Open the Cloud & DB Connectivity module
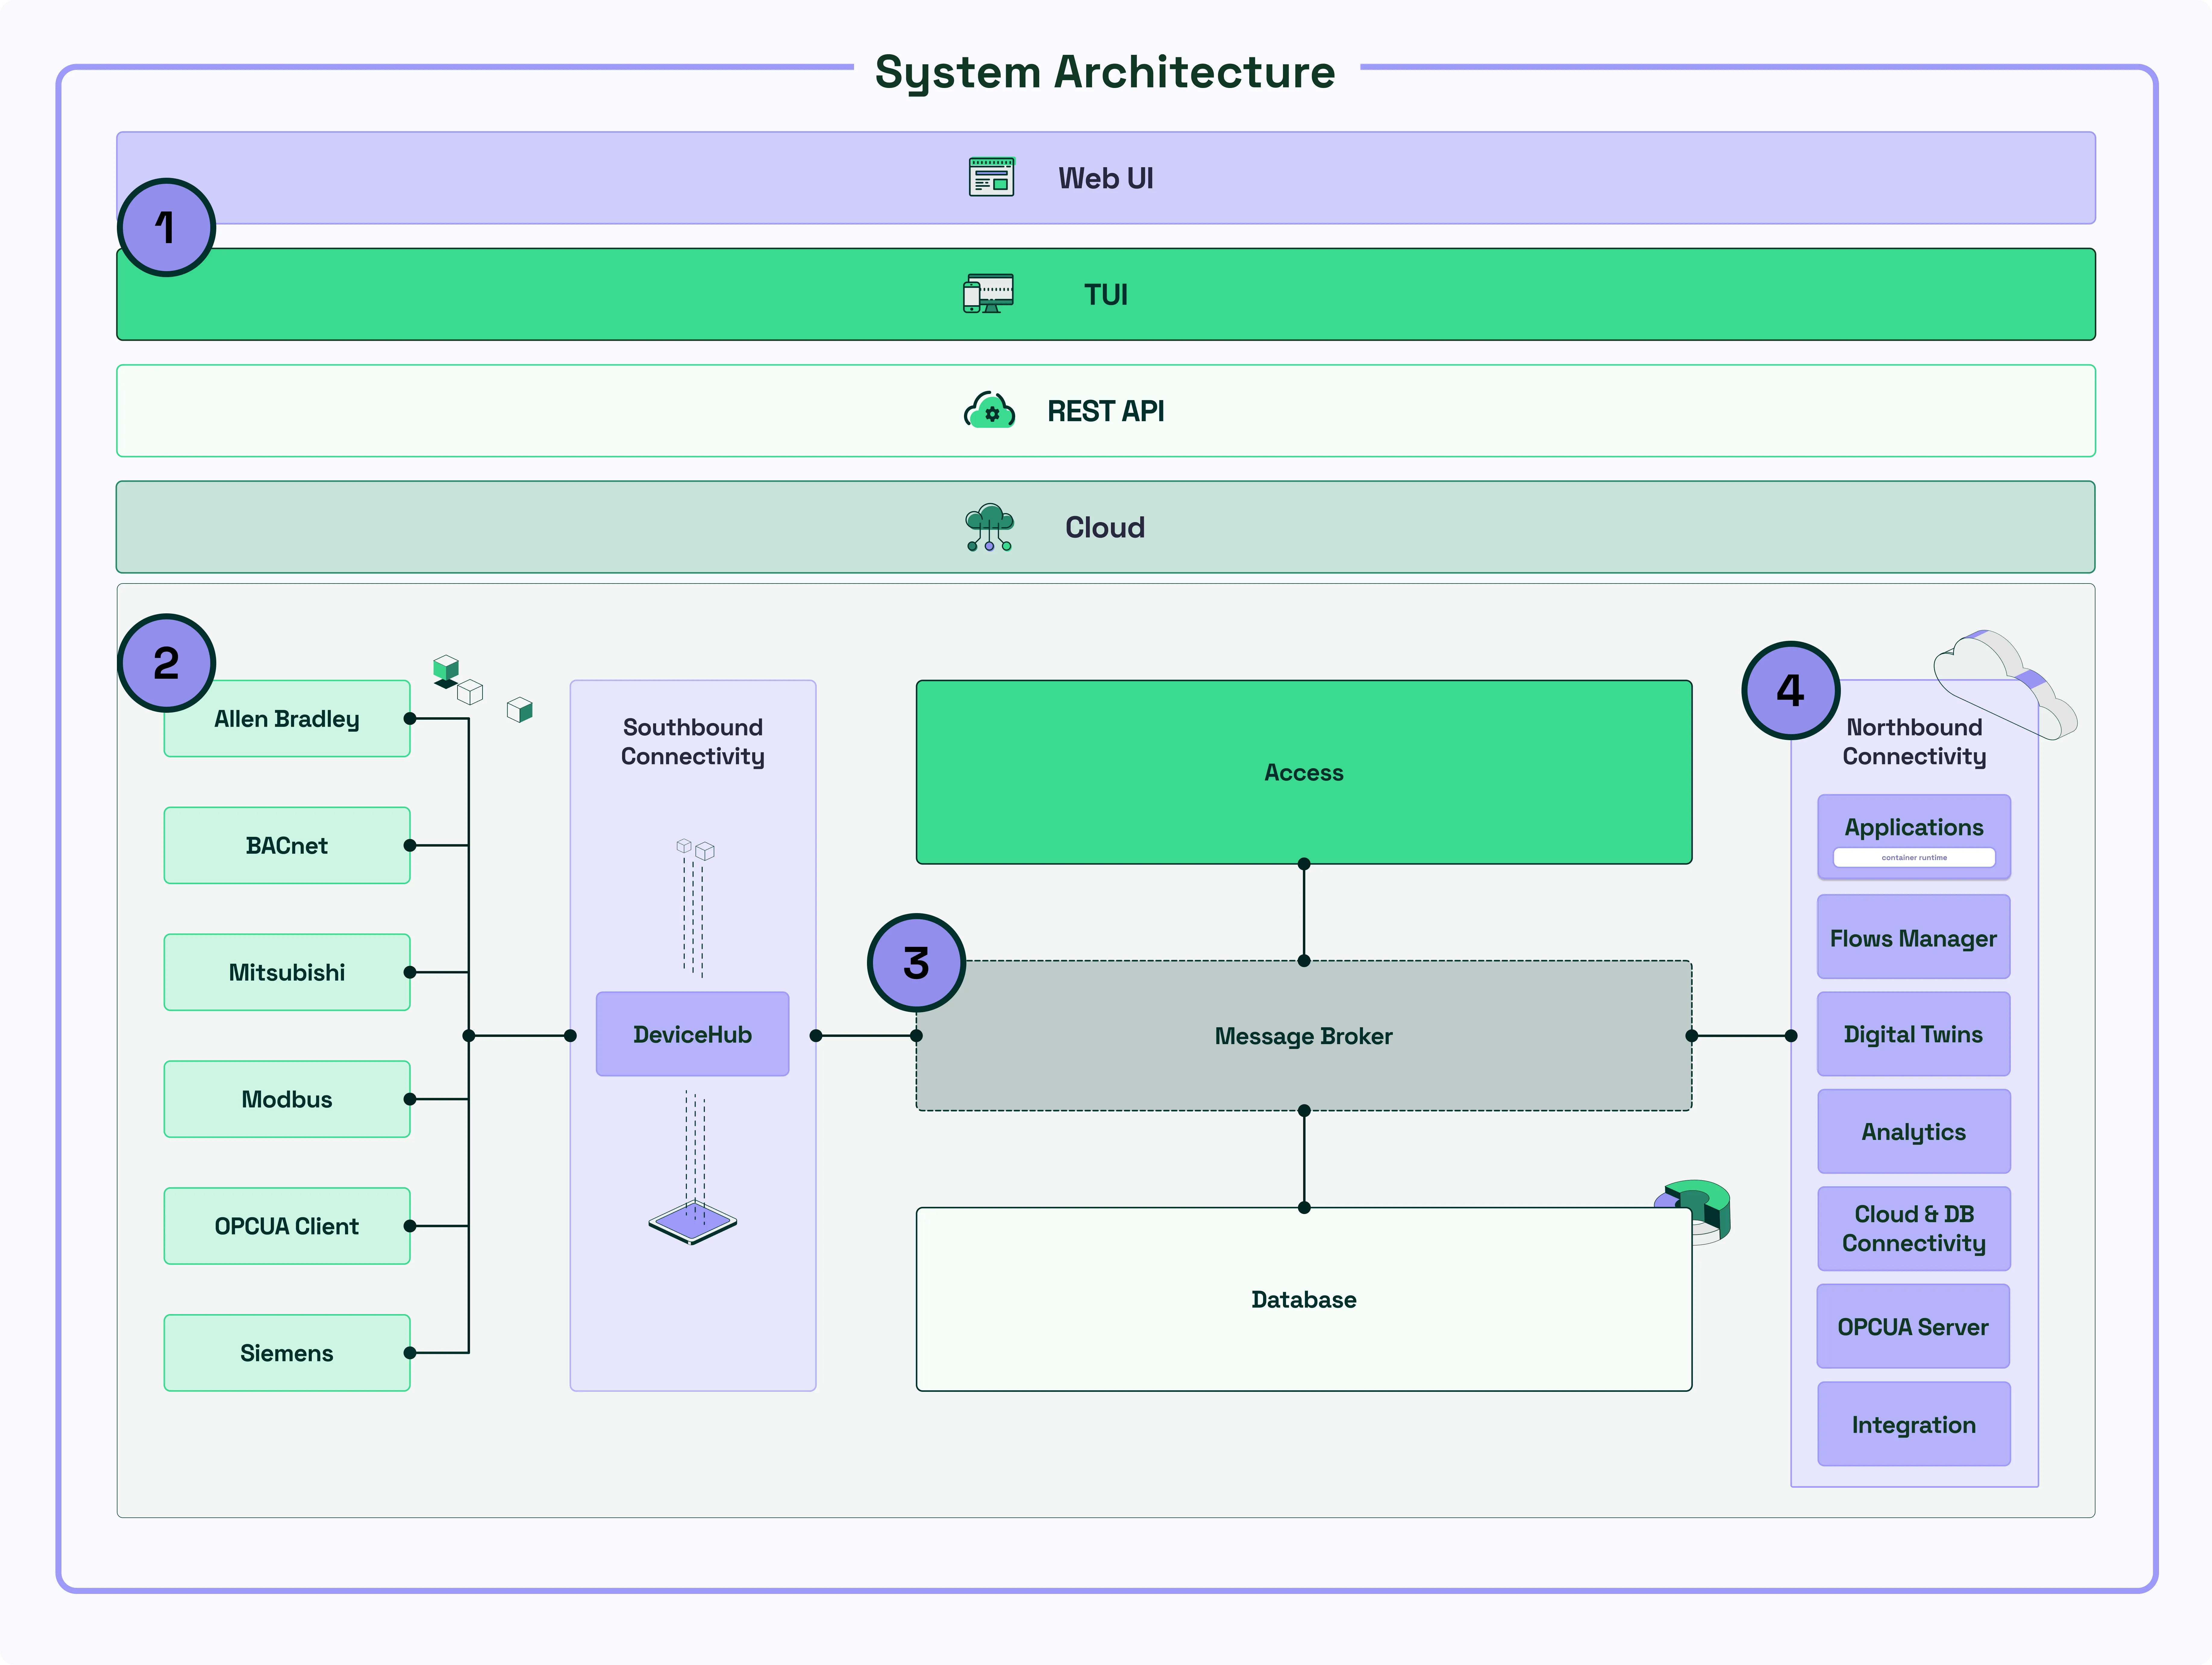Screen dimensions: 2212x1665 pyautogui.click(x=1914, y=1229)
